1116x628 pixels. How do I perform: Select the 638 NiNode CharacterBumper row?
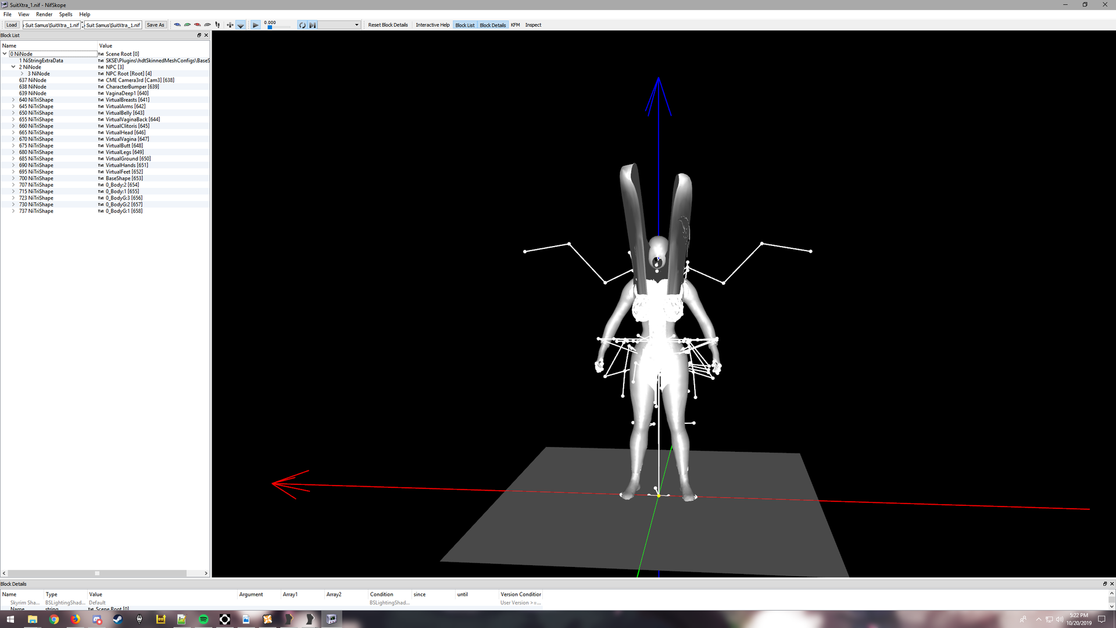(x=105, y=87)
